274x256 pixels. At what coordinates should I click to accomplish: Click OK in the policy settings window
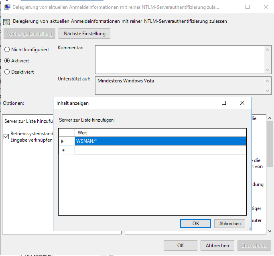[181, 246]
